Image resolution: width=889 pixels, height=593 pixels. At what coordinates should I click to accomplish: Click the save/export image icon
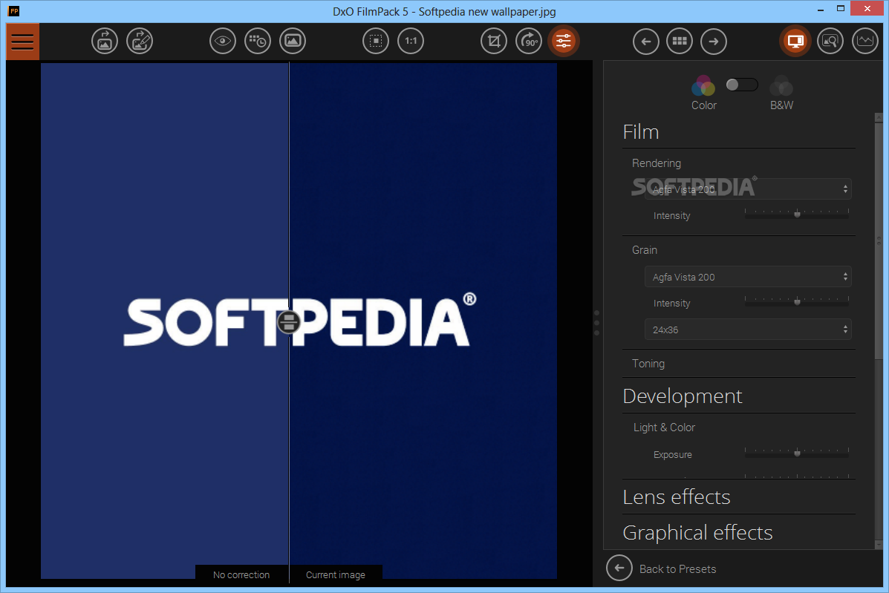140,41
